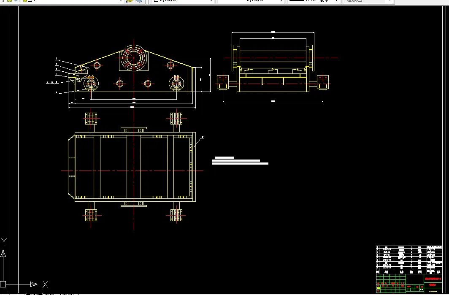Select the lower-right wheel assembly in plan view
Screen dimensions: 449x295
pyautogui.click(x=176, y=215)
